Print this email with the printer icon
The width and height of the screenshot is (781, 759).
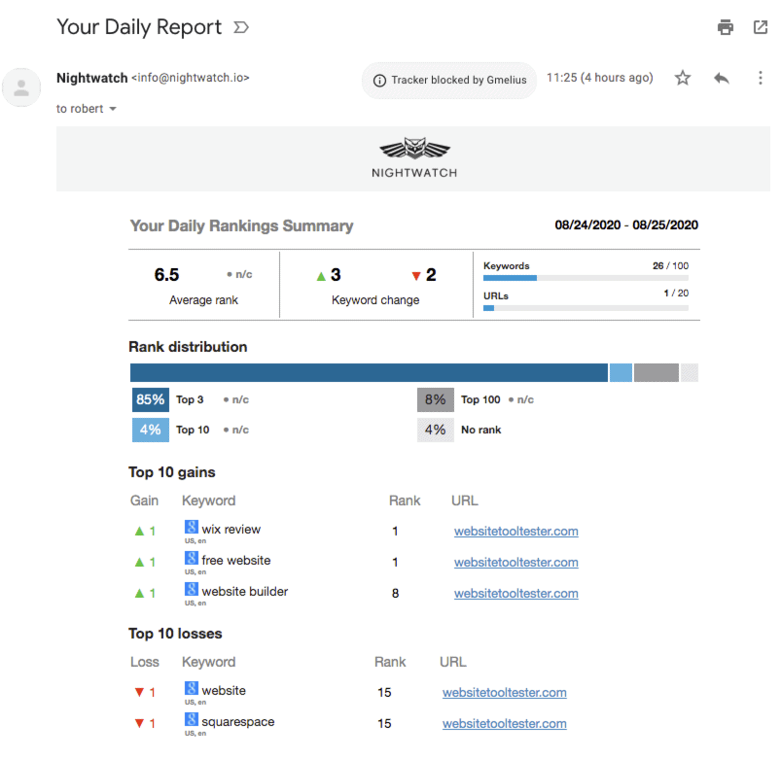pyautogui.click(x=726, y=27)
